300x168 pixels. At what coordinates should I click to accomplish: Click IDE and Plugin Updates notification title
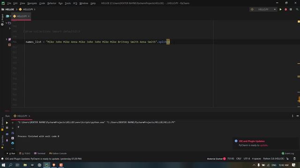pyautogui.click(x=252, y=141)
